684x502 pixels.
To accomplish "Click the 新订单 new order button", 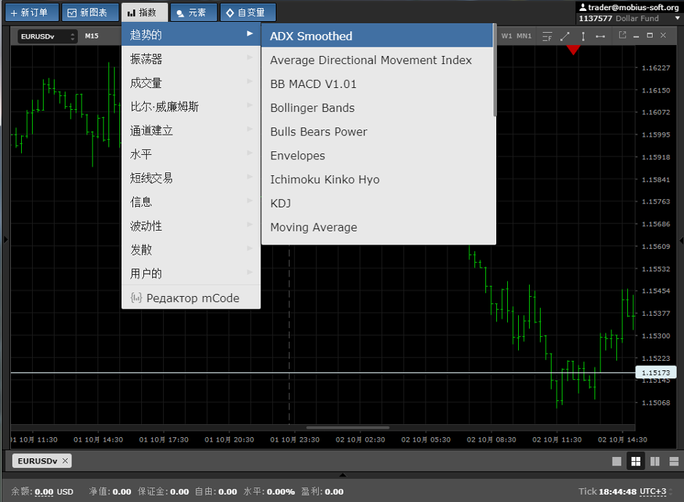I will 32,12.
